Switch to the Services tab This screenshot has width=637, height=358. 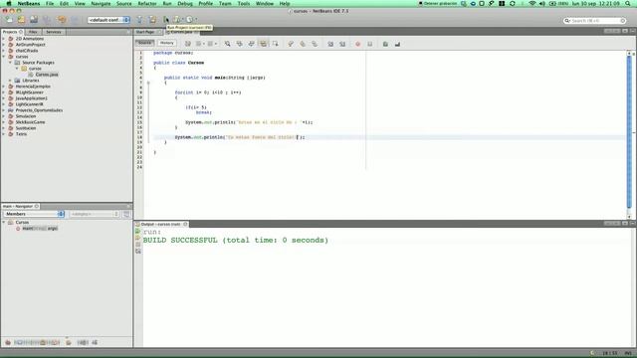point(53,32)
